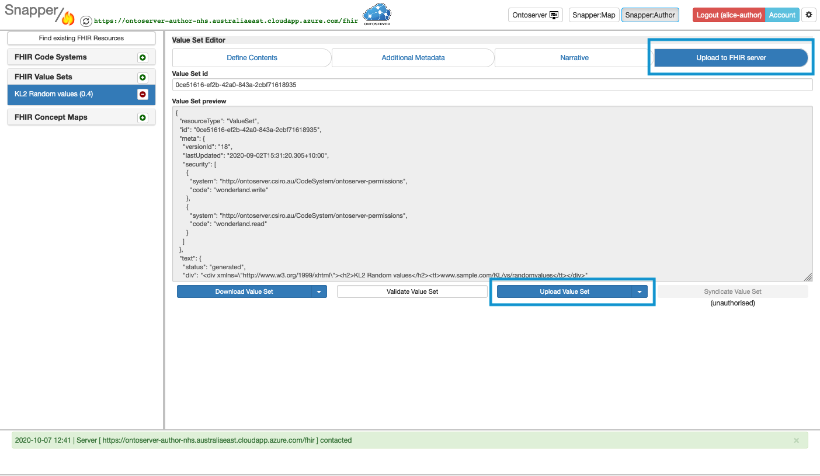Click the (unauthorised) label
The height and width of the screenshot is (476, 820).
(732, 303)
